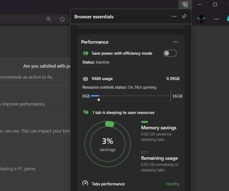
Task: Click 'Remaining usage' heading
Action: pyautogui.click(x=160, y=158)
